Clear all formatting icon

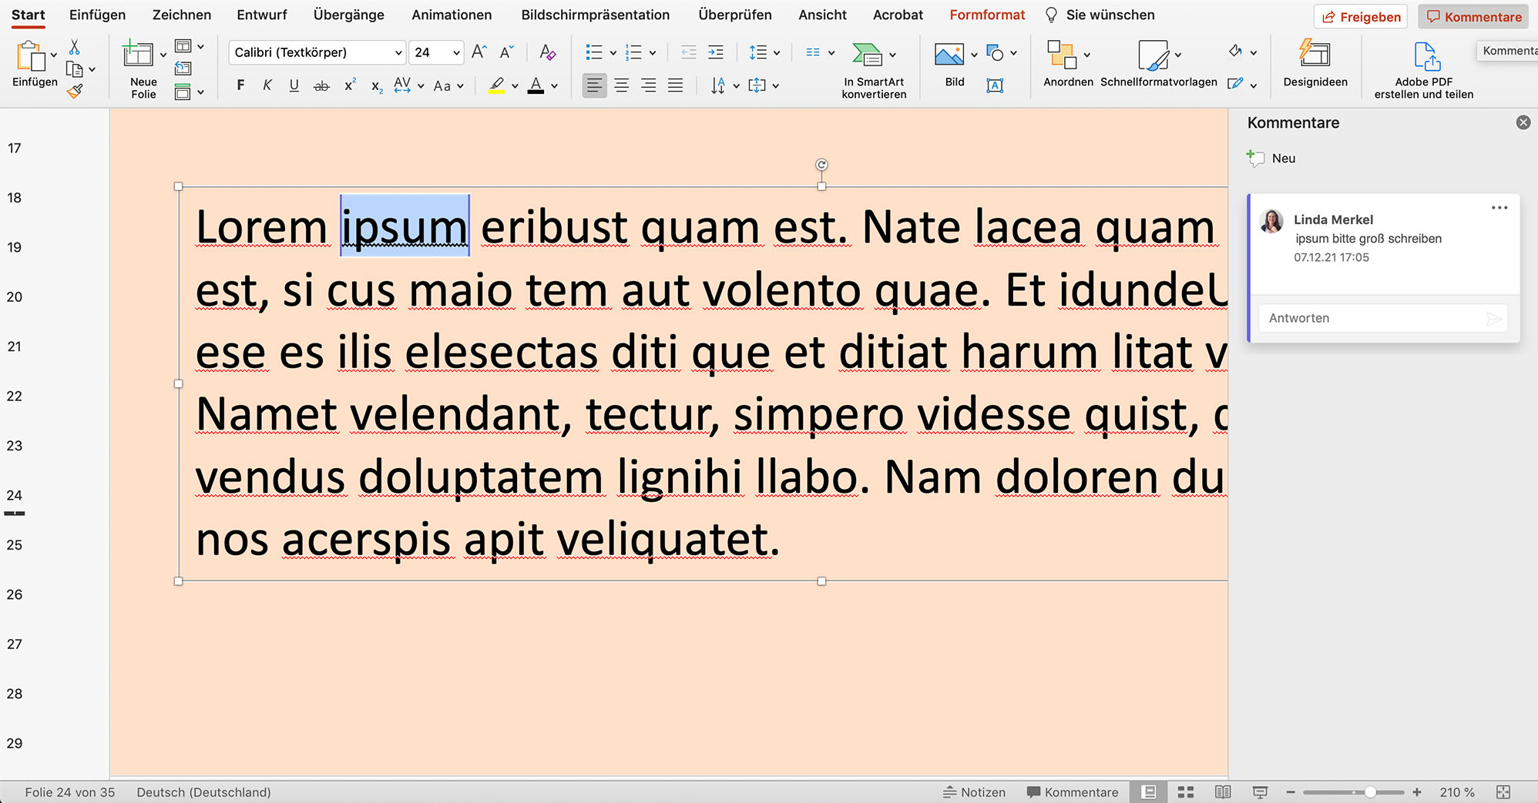(x=547, y=52)
